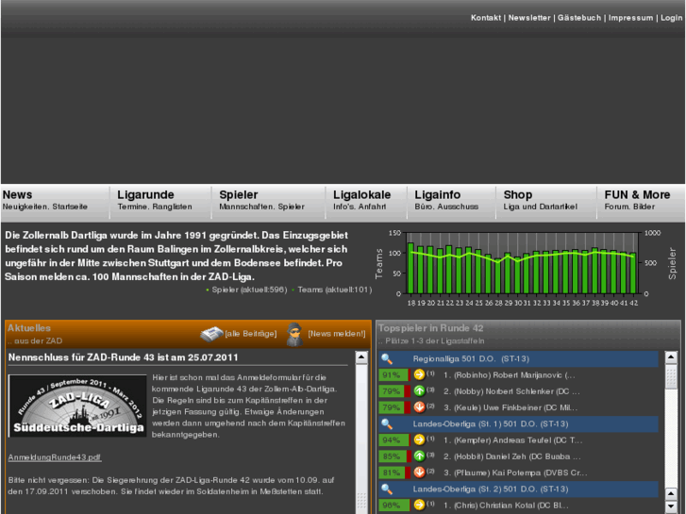Click the chart bar for round 42
Screen dimensions: 686x514
tap(633, 273)
